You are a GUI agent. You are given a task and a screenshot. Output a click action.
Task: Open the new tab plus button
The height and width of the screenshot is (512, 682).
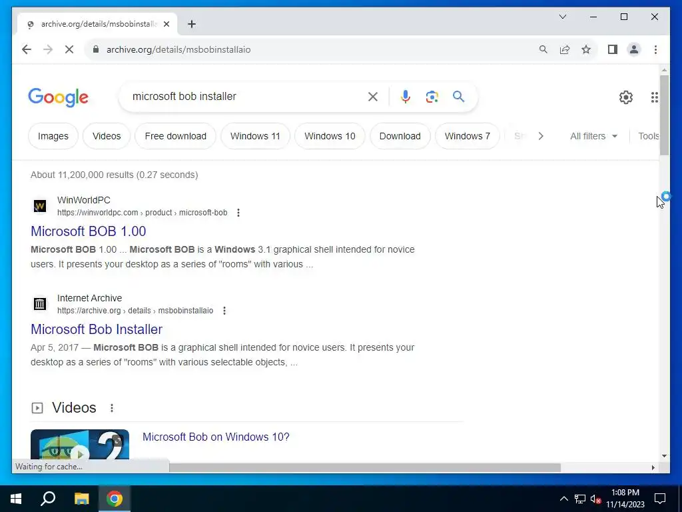tap(192, 24)
